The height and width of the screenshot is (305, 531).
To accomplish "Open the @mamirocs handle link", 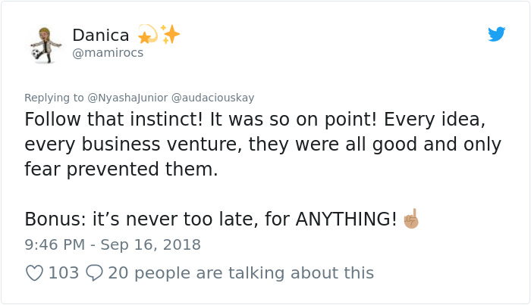I will pos(107,53).
